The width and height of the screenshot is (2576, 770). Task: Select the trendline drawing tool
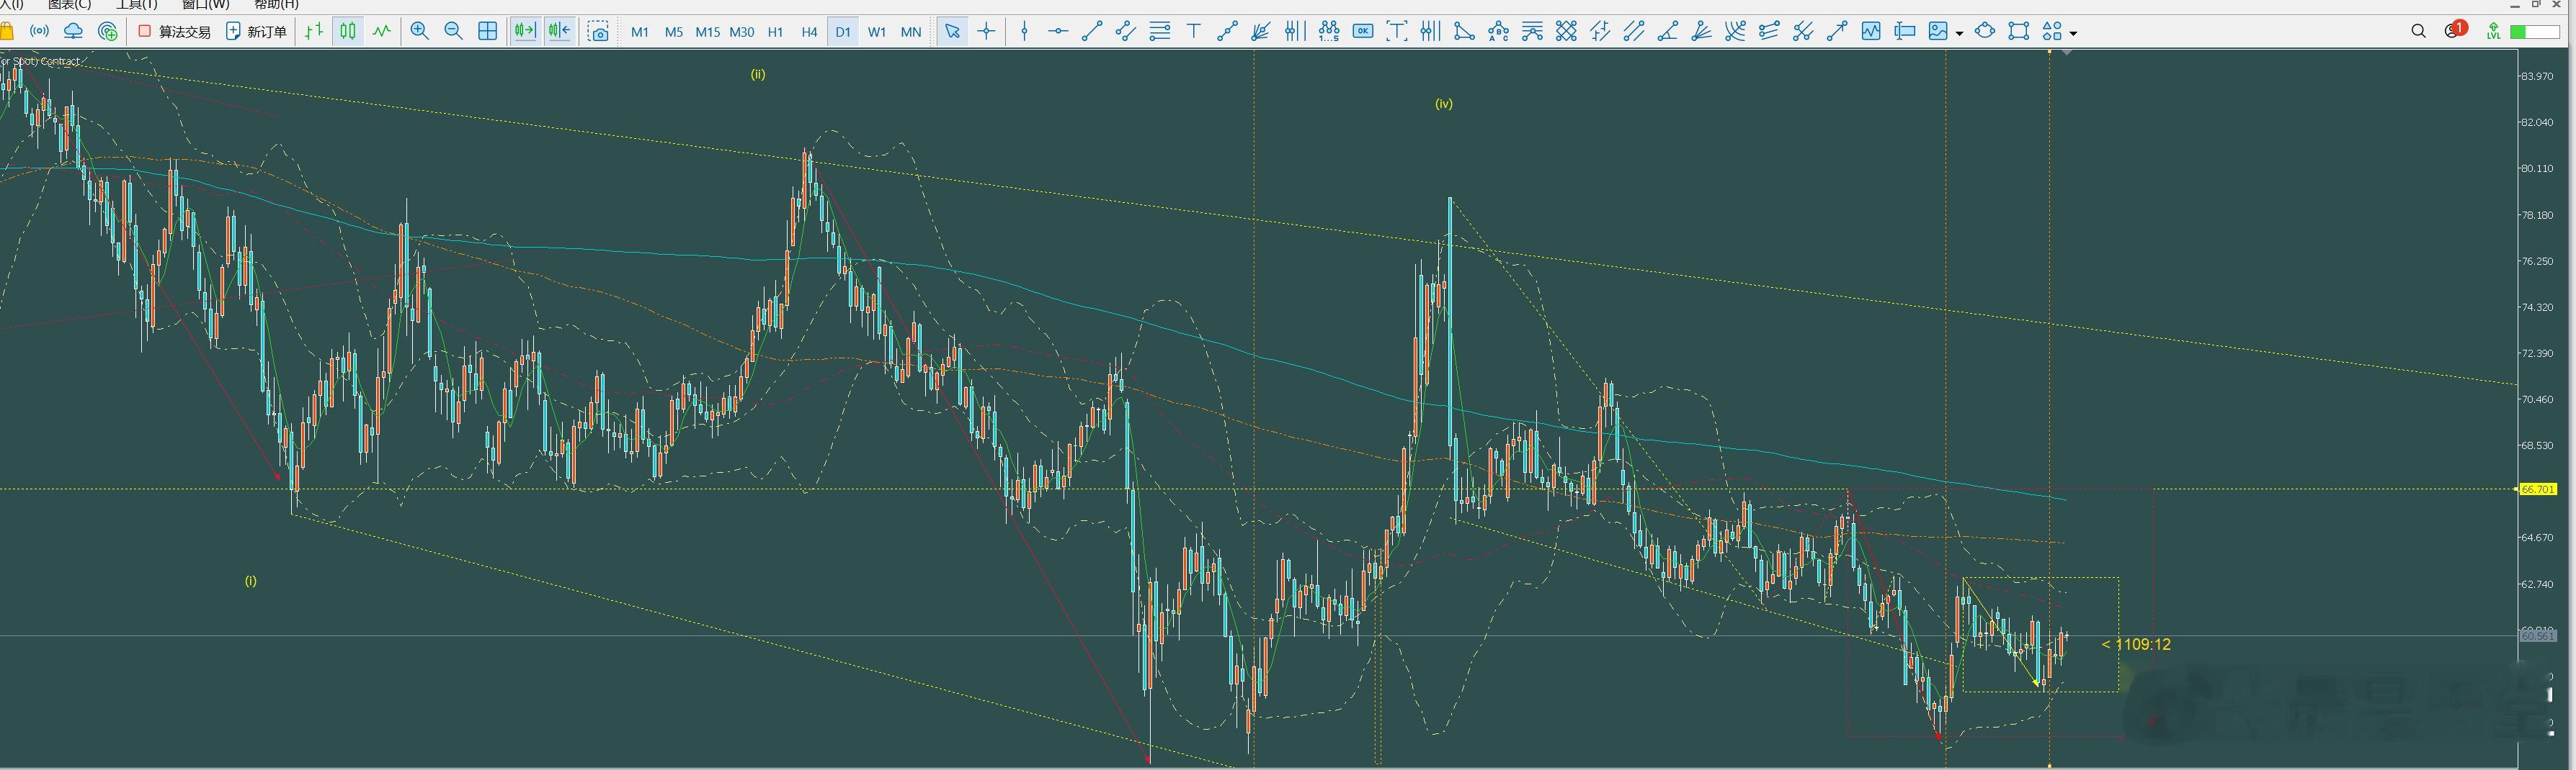pyautogui.click(x=1092, y=32)
